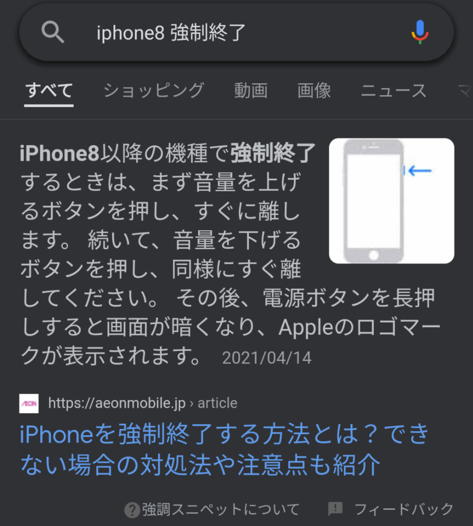
Task: Click the article breadcrumb text
Action: (x=218, y=403)
